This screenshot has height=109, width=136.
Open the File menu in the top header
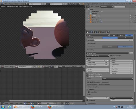pos(6,4)
